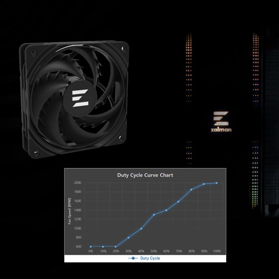Screen dimensions: 279x279
Task: Click the 40% x-axis label
Action: click(141, 251)
